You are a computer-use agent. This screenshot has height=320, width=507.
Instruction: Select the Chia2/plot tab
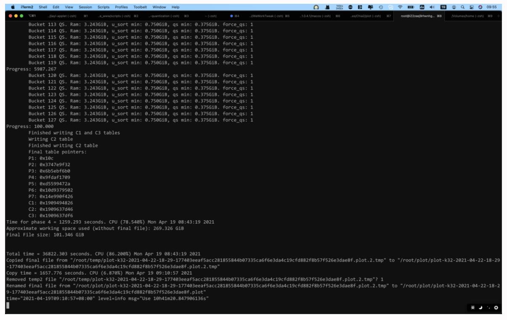click(x=366, y=16)
